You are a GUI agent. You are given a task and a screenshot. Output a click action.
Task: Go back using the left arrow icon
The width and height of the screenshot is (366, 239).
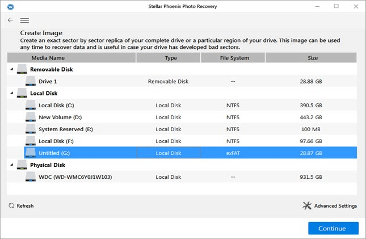[10, 20]
